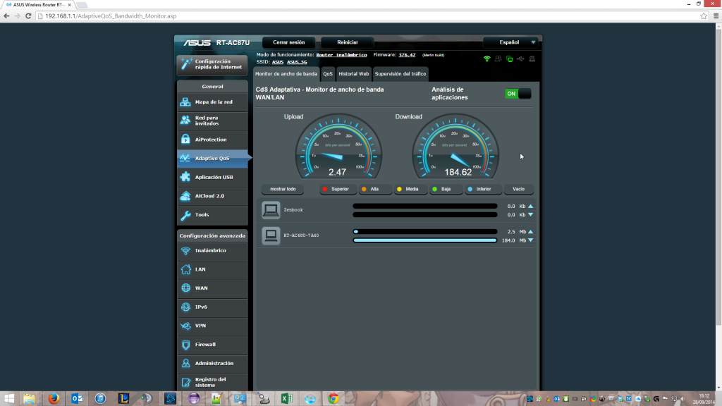
Task: Click the green Wi-Fi status icon
Action: click(x=487, y=59)
